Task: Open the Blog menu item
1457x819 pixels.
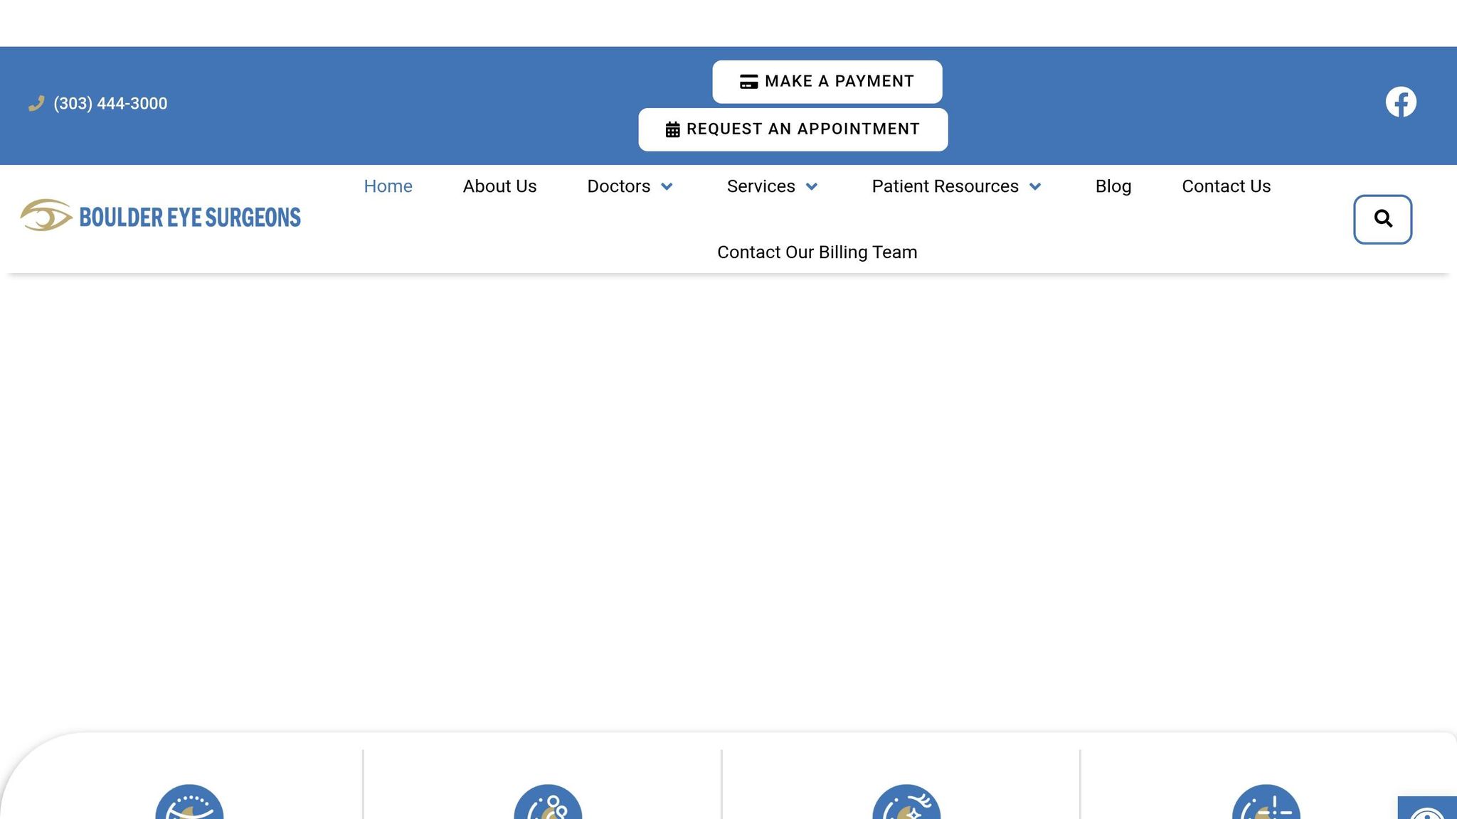Action: [1113, 186]
